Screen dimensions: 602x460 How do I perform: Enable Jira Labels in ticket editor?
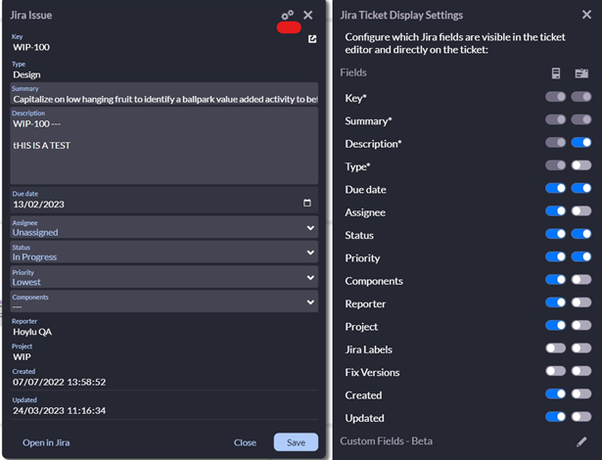coord(555,348)
